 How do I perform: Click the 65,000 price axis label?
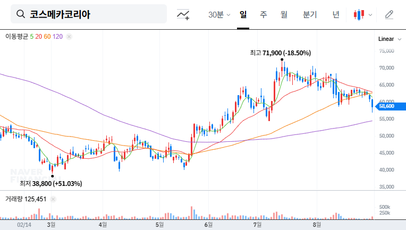386,85
